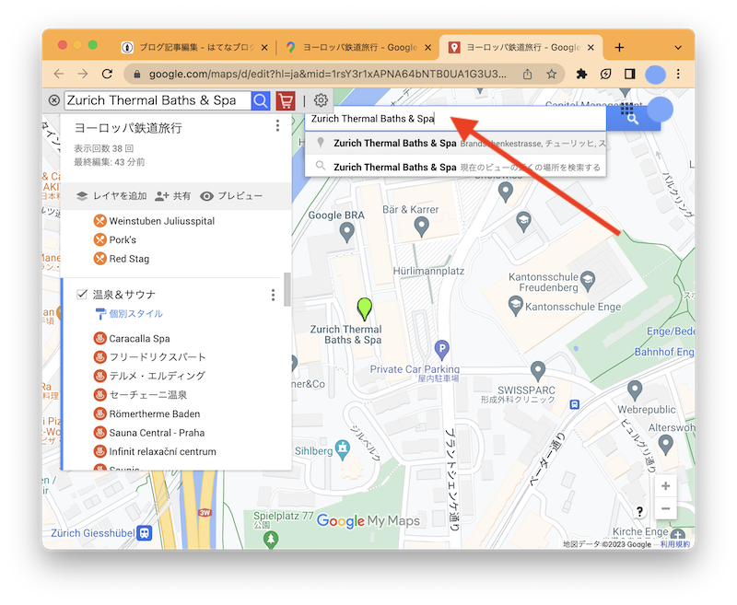Image resolution: width=737 pixels, height=605 pixels.
Task: Clear the extension search box with X icon
Action: [54, 100]
